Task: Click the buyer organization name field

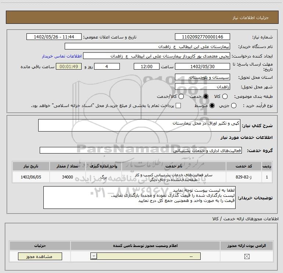Action: click(147, 47)
